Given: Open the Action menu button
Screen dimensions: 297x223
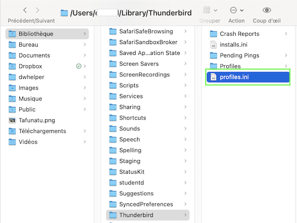Looking at the screenshot, I should click(237, 10).
